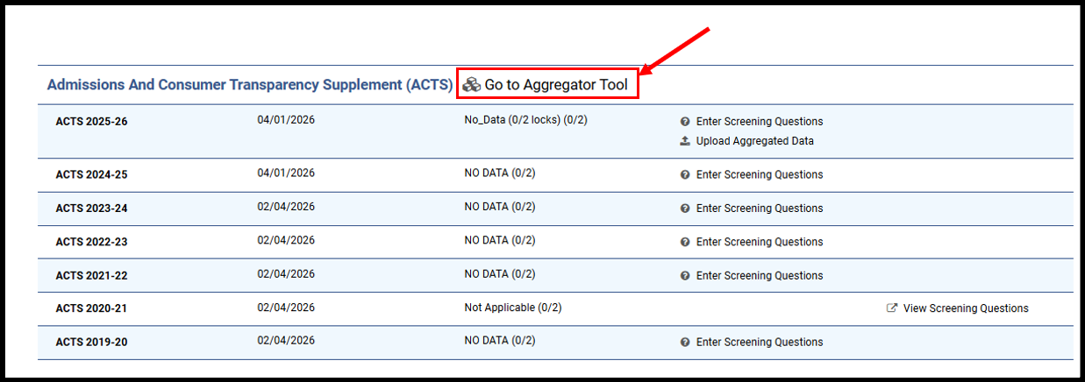Click external link icon for ACTS 2020-21
Image resolution: width=1085 pixels, height=382 pixels.
892,308
